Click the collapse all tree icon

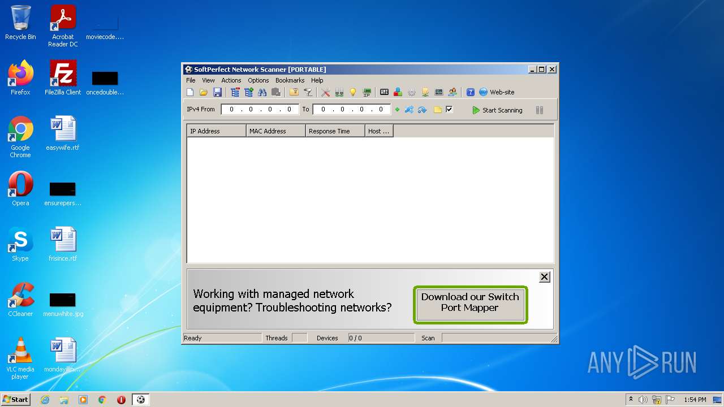pyautogui.click(x=235, y=92)
